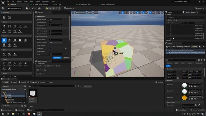Click the Unhide tool in Edit section
This screenshot has height=116, width=206.
[15, 54]
